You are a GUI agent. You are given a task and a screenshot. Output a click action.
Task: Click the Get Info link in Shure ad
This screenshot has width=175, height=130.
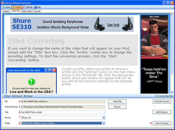[113, 25]
